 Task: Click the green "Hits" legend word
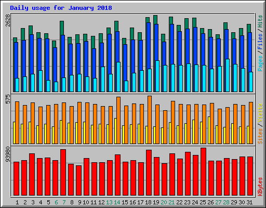(x=260, y=21)
